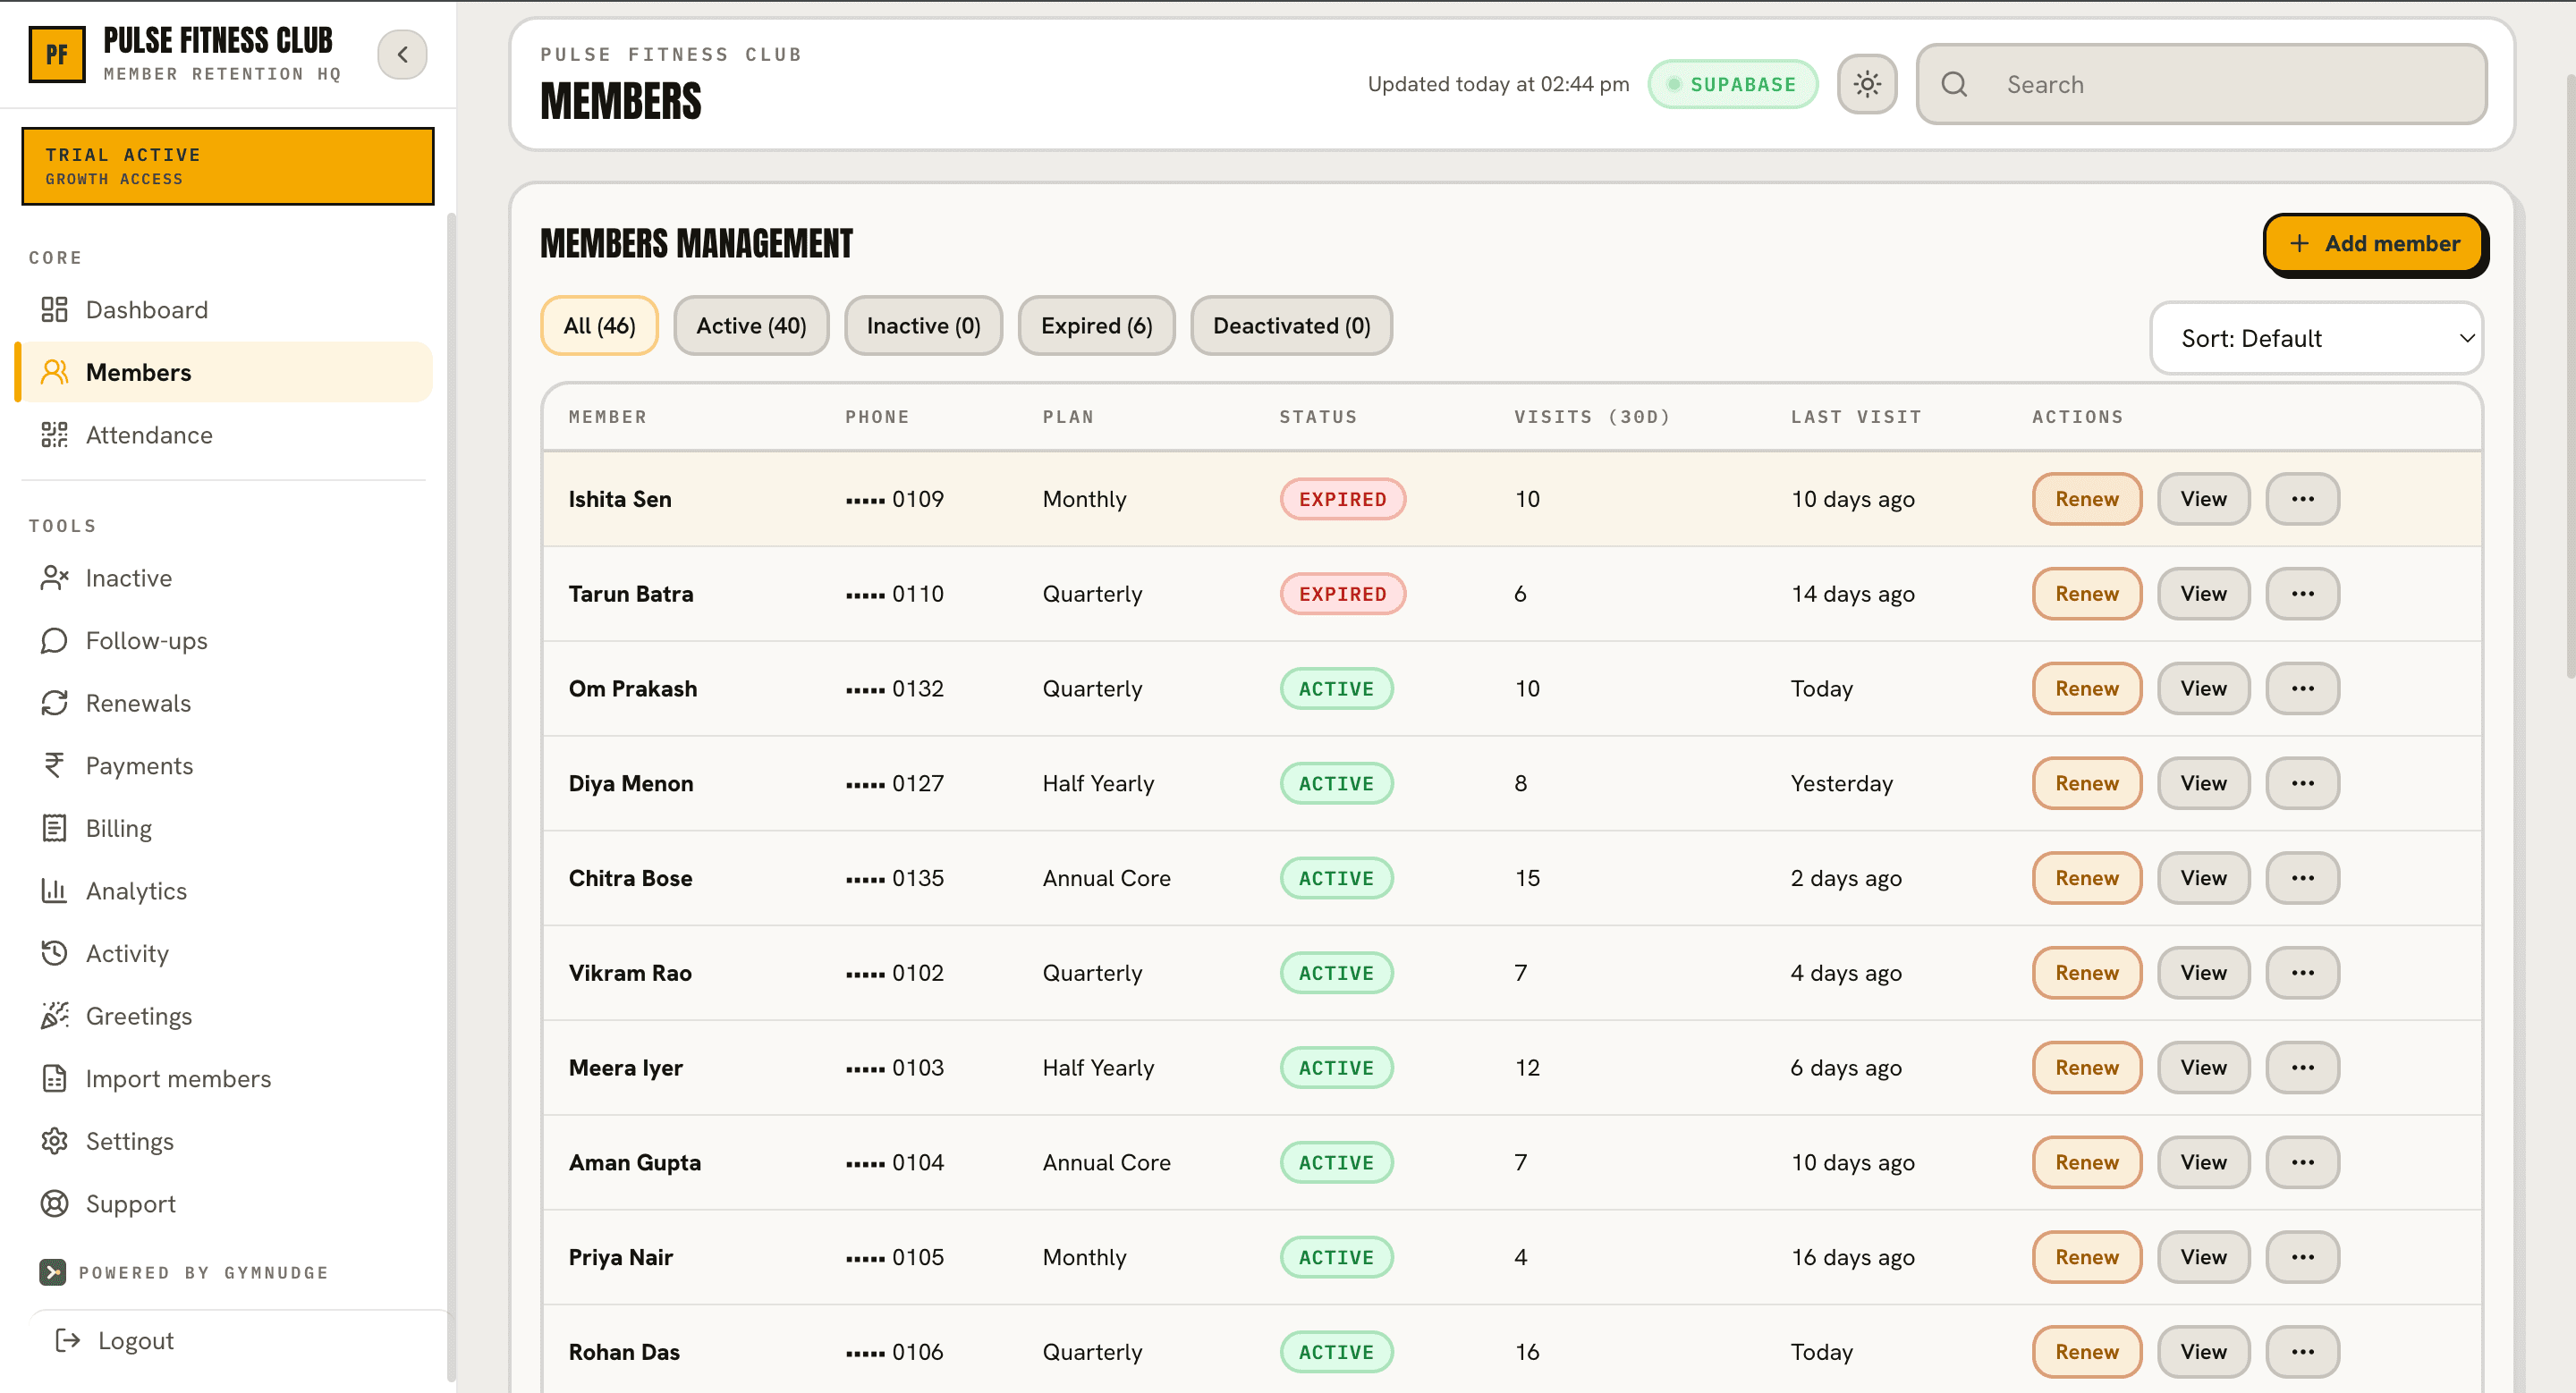Click Om Prakash's ACTIVE status badge
The width and height of the screenshot is (2576, 1393).
click(1336, 688)
